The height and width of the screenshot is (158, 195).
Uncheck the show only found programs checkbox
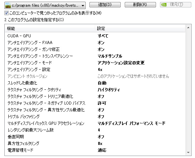tap(6, 13)
